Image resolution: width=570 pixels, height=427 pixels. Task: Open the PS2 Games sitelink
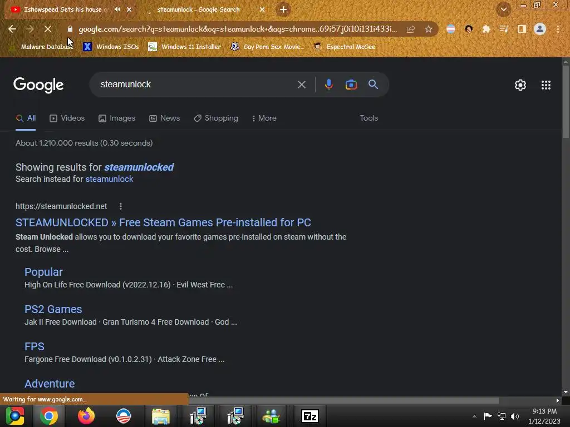coord(53,309)
